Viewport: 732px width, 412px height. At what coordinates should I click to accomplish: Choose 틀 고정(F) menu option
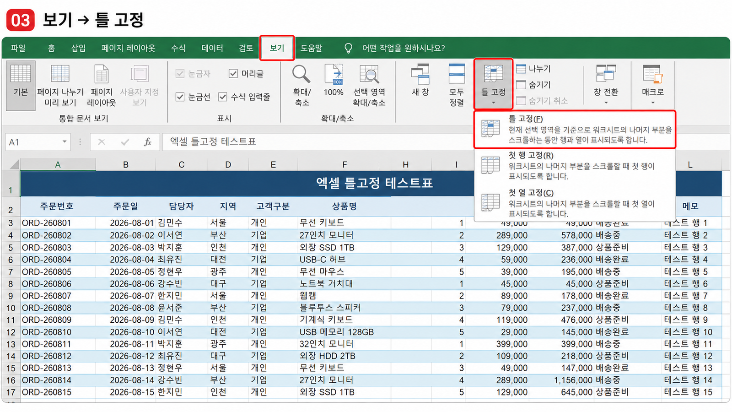coord(575,130)
